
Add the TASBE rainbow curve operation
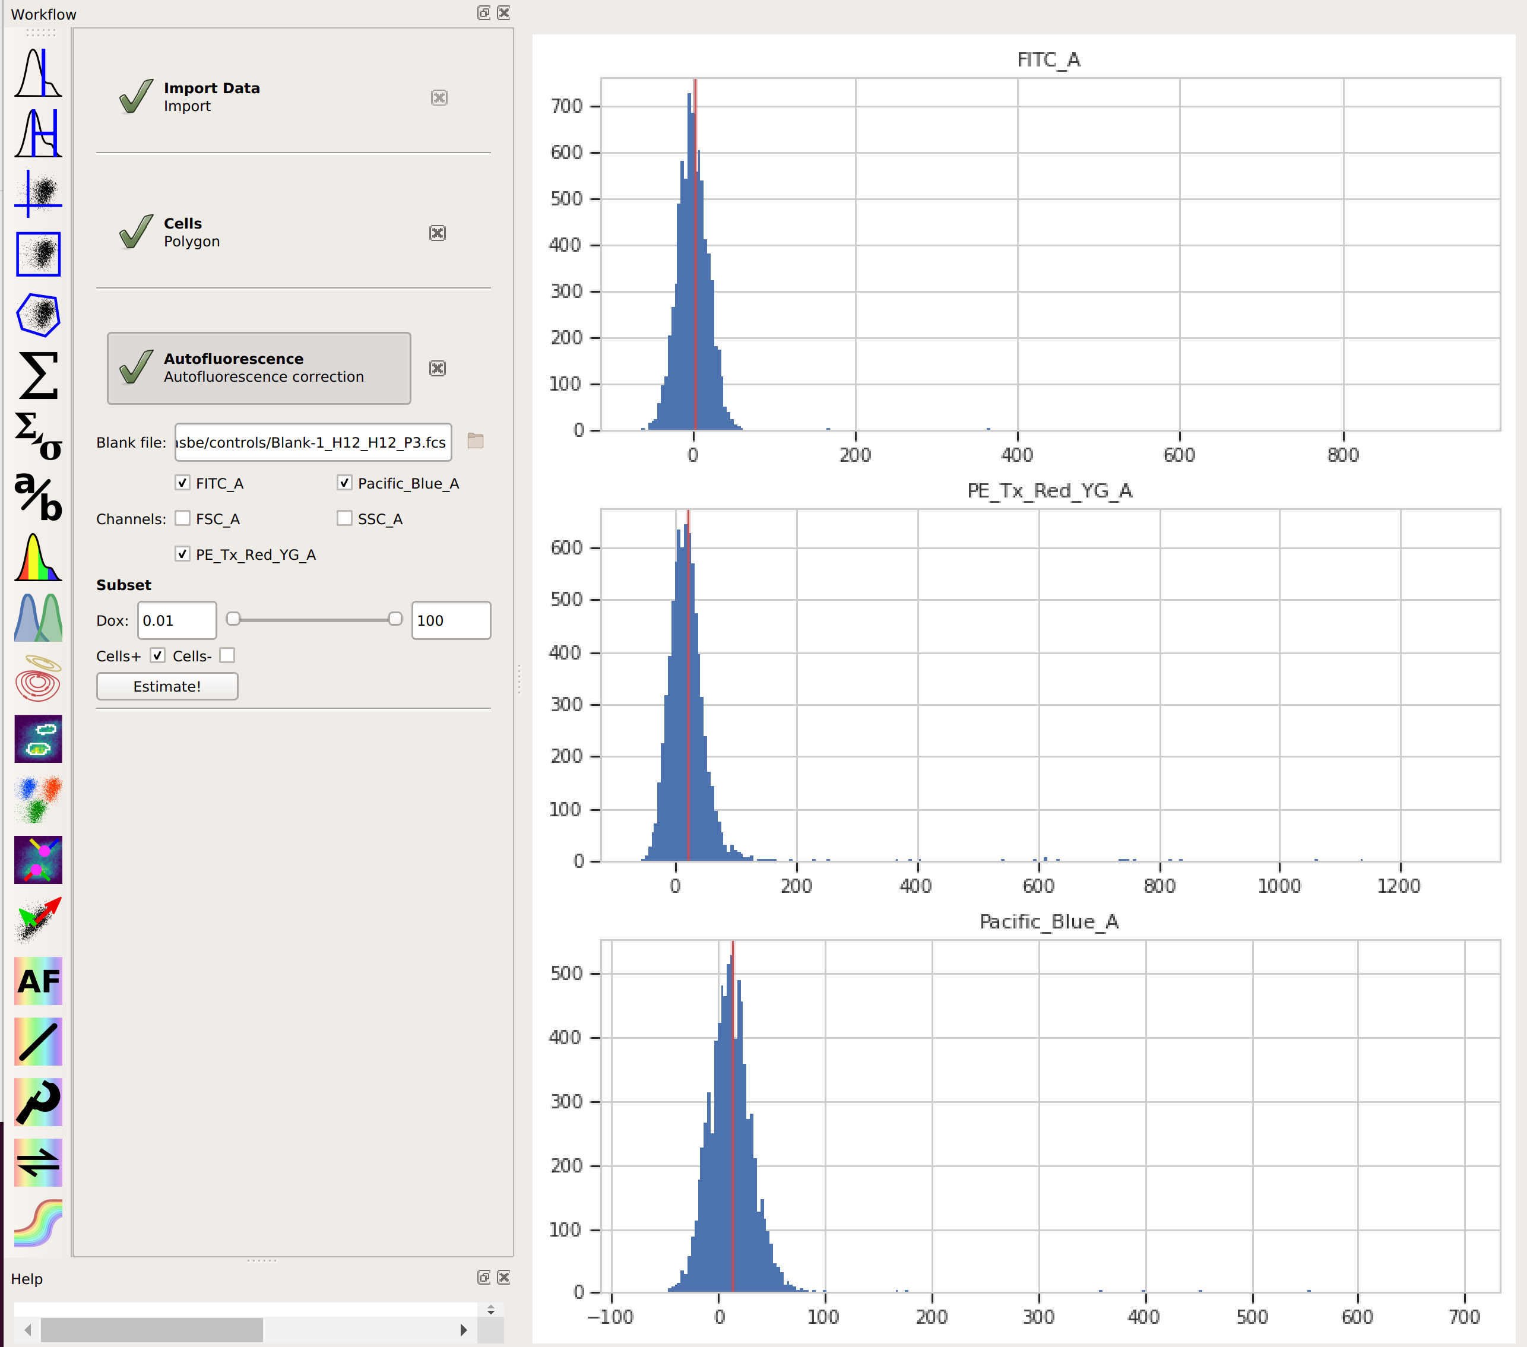click(38, 1223)
